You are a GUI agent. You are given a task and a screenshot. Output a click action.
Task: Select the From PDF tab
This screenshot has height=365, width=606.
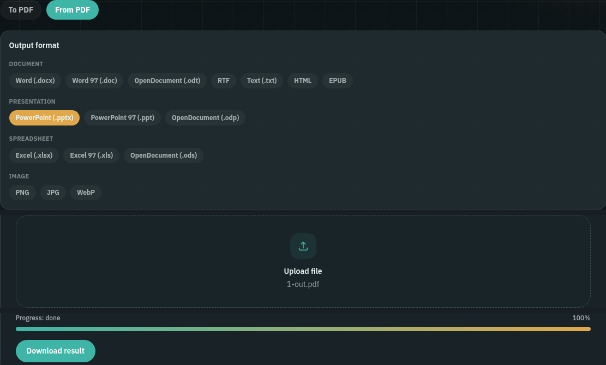click(x=72, y=10)
